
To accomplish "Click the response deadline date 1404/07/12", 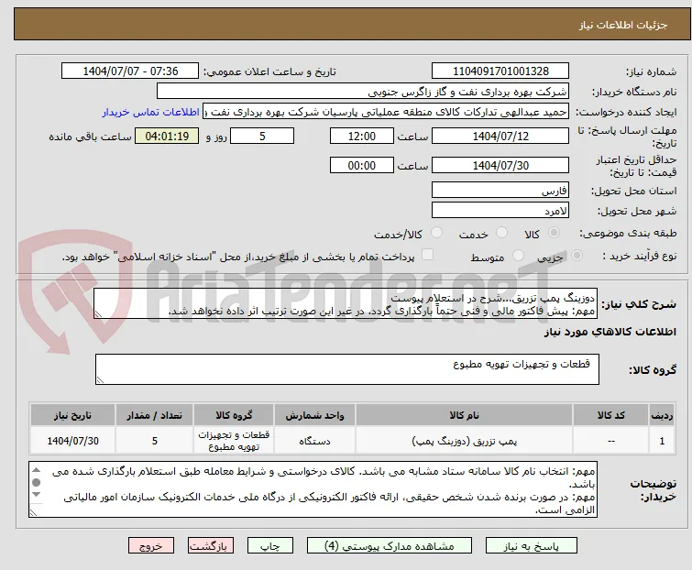I will tap(500, 136).
